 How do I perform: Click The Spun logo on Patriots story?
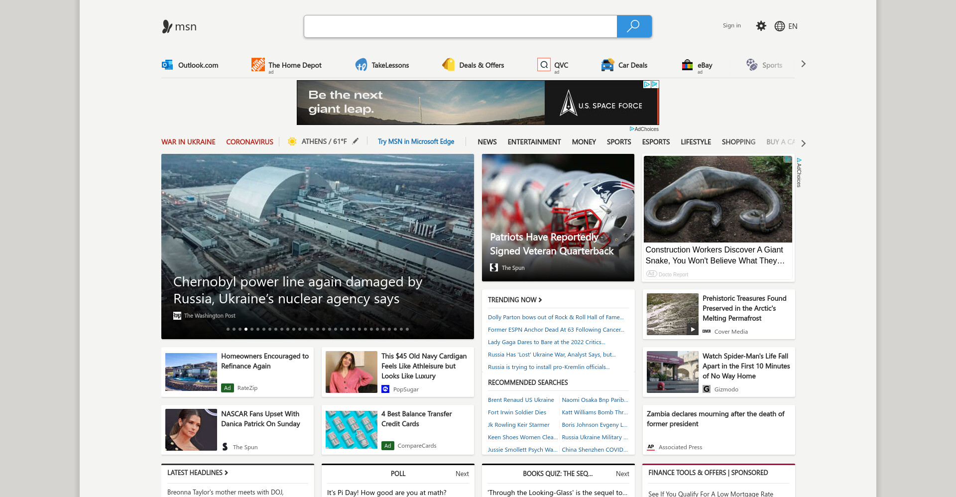point(494,267)
